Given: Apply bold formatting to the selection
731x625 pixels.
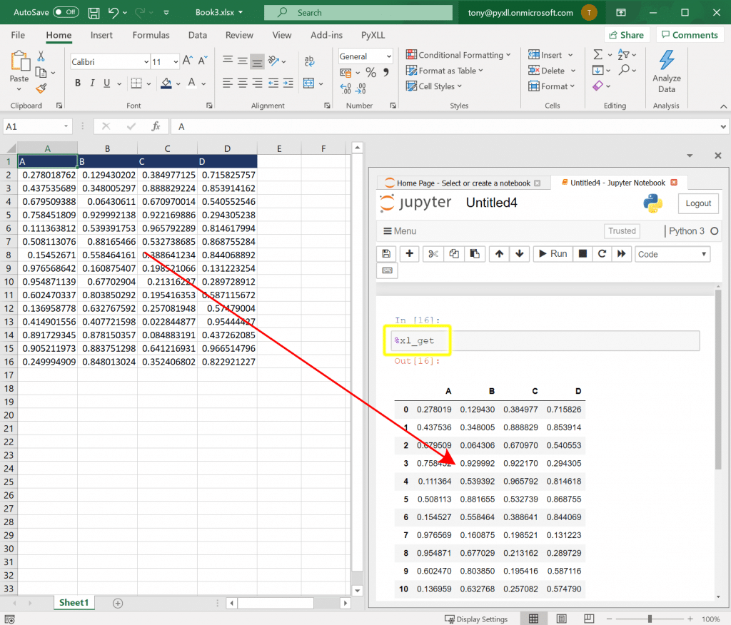Looking at the screenshot, I should 77,83.
